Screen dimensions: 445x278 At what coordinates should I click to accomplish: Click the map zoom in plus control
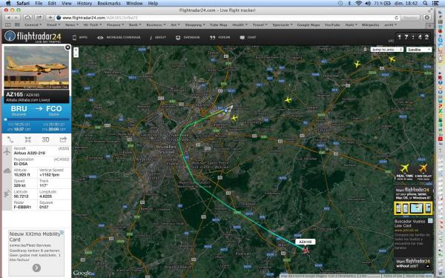coord(76,50)
